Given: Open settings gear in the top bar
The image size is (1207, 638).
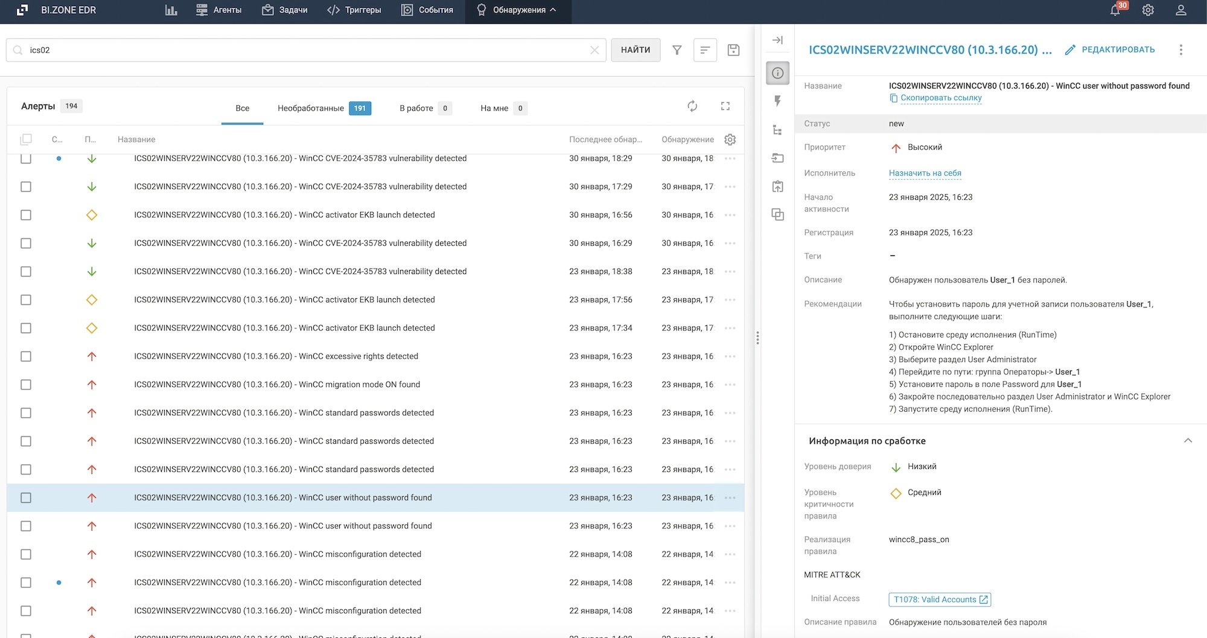Looking at the screenshot, I should 1148,10.
